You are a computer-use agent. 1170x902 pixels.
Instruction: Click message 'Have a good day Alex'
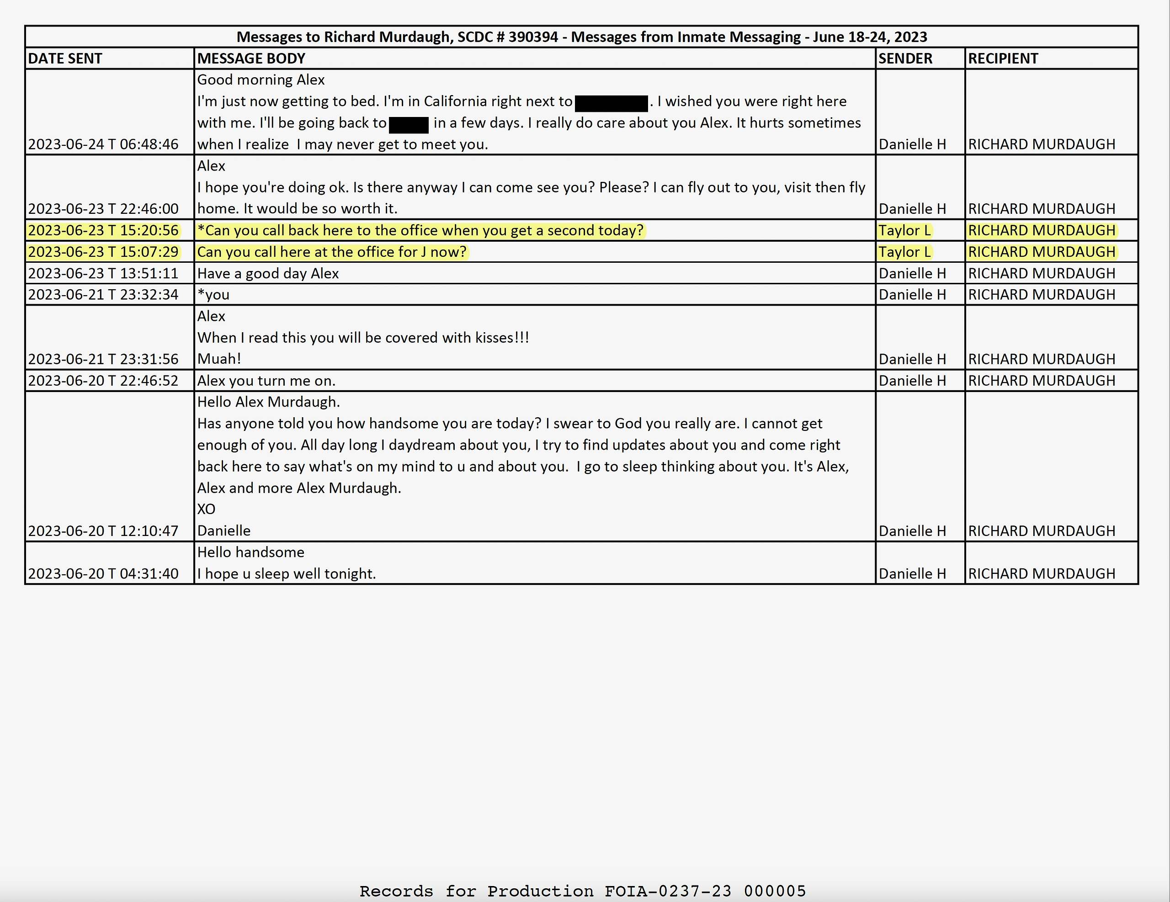[x=268, y=273]
